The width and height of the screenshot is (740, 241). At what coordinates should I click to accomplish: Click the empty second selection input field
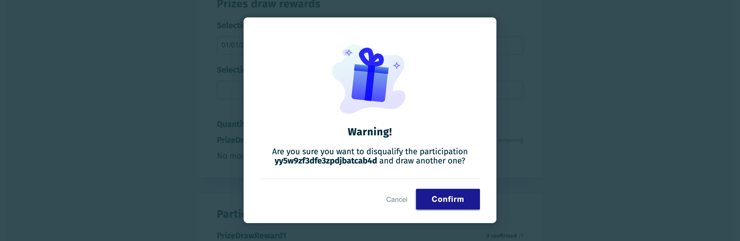230,90
